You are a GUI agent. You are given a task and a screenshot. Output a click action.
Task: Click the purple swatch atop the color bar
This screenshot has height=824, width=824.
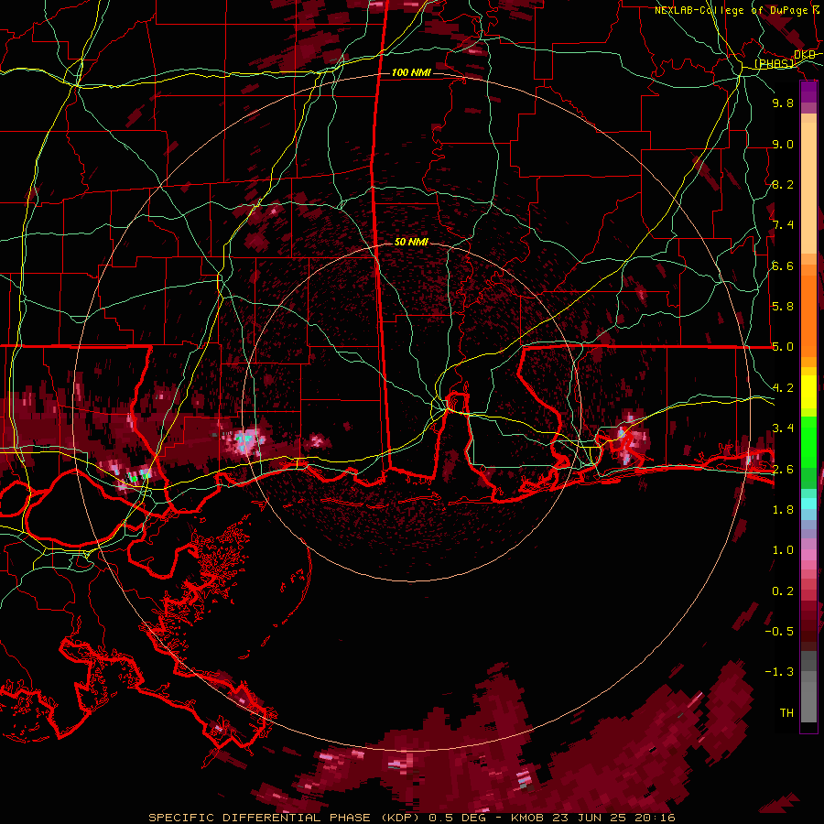click(808, 92)
